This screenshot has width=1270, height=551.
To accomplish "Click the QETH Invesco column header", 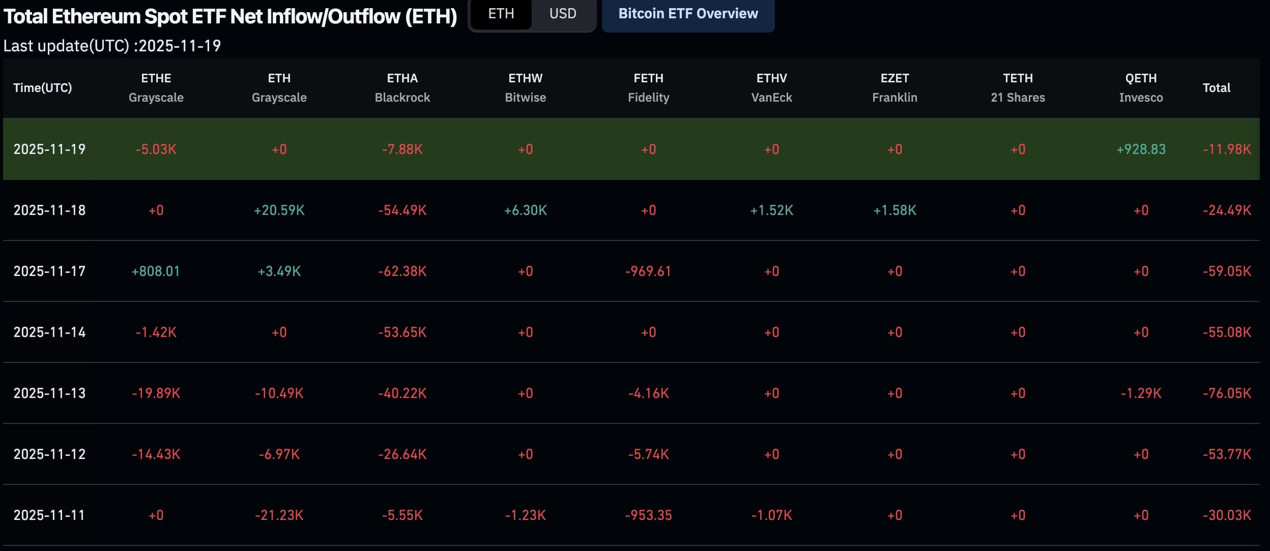I will [1141, 87].
